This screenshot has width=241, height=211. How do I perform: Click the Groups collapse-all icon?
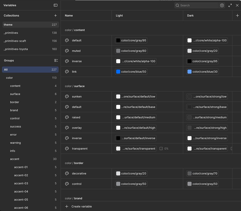point(56,61)
